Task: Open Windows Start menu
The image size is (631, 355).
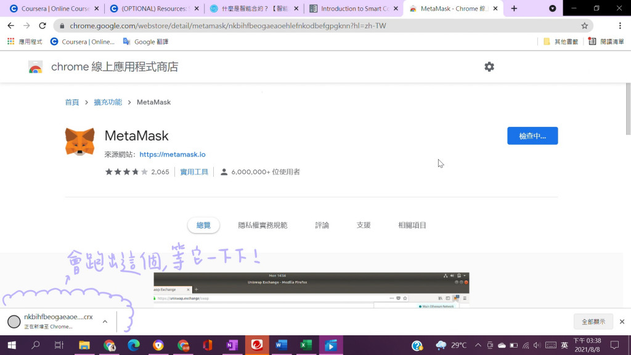Action: pyautogui.click(x=12, y=345)
